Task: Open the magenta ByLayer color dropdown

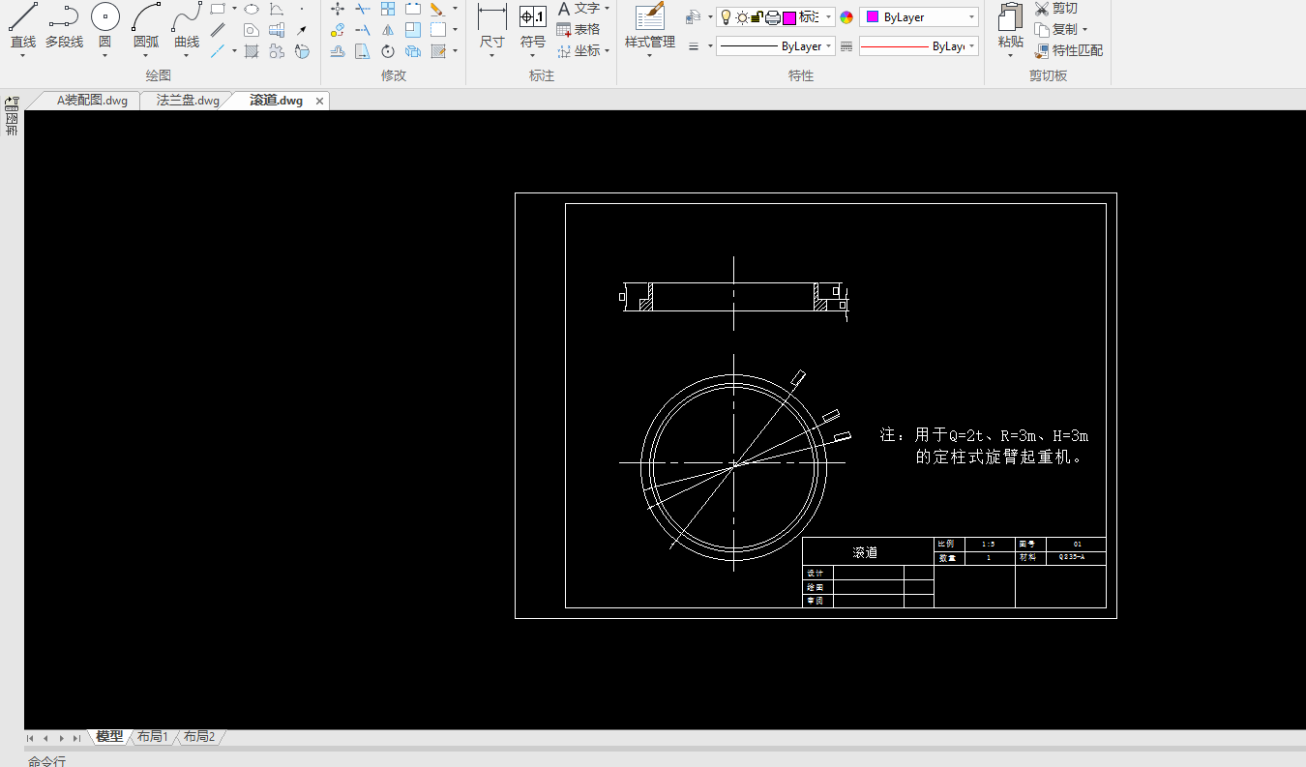Action: coord(918,17)
